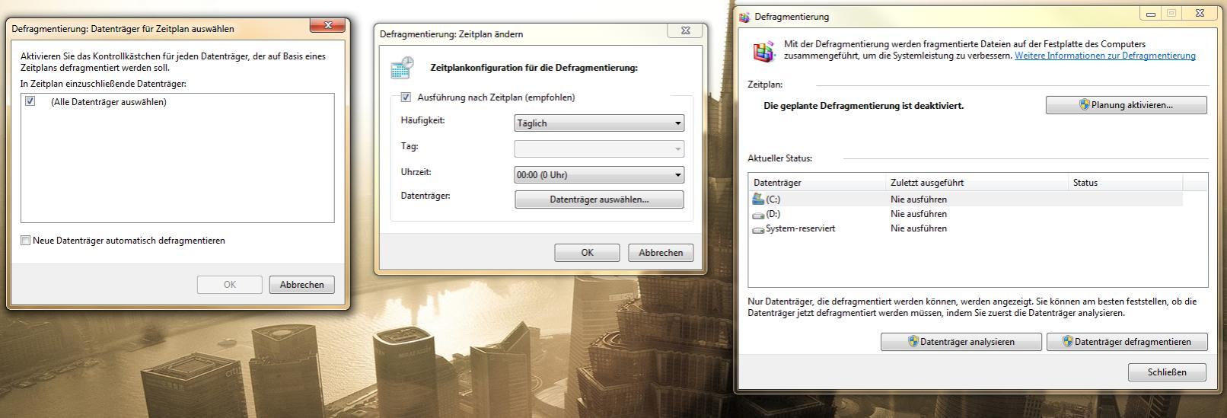Click the 'Zuletzt ausgeführt' column header

[977, 183]
